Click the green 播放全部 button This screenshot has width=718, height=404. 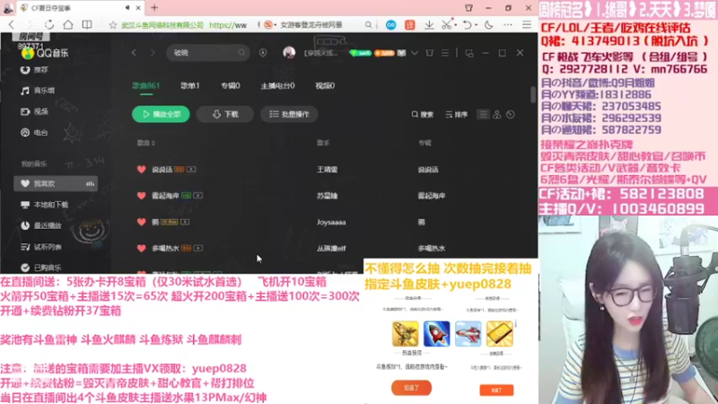point(161,114)
